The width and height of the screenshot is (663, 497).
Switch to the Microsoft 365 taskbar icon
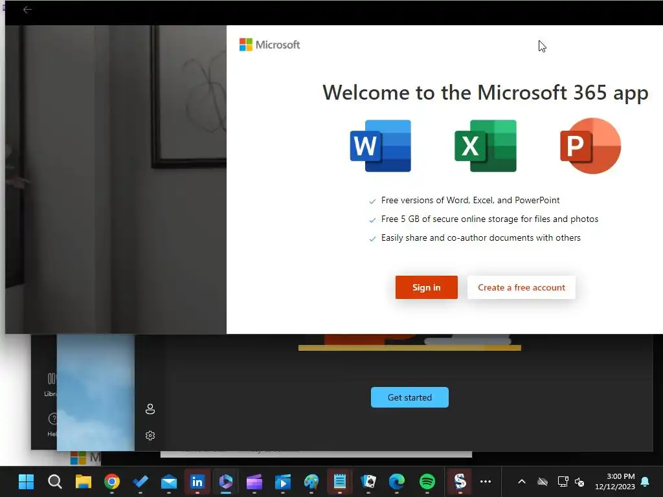pos(226,481)
